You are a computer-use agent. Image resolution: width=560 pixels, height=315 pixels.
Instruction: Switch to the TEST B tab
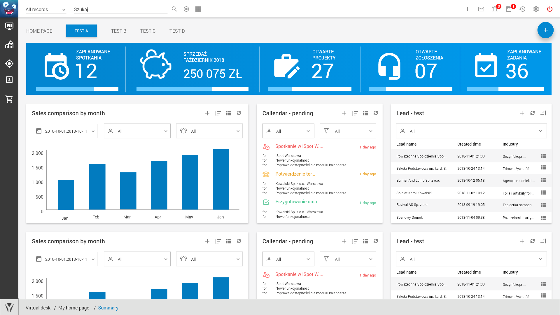[118, 31]
